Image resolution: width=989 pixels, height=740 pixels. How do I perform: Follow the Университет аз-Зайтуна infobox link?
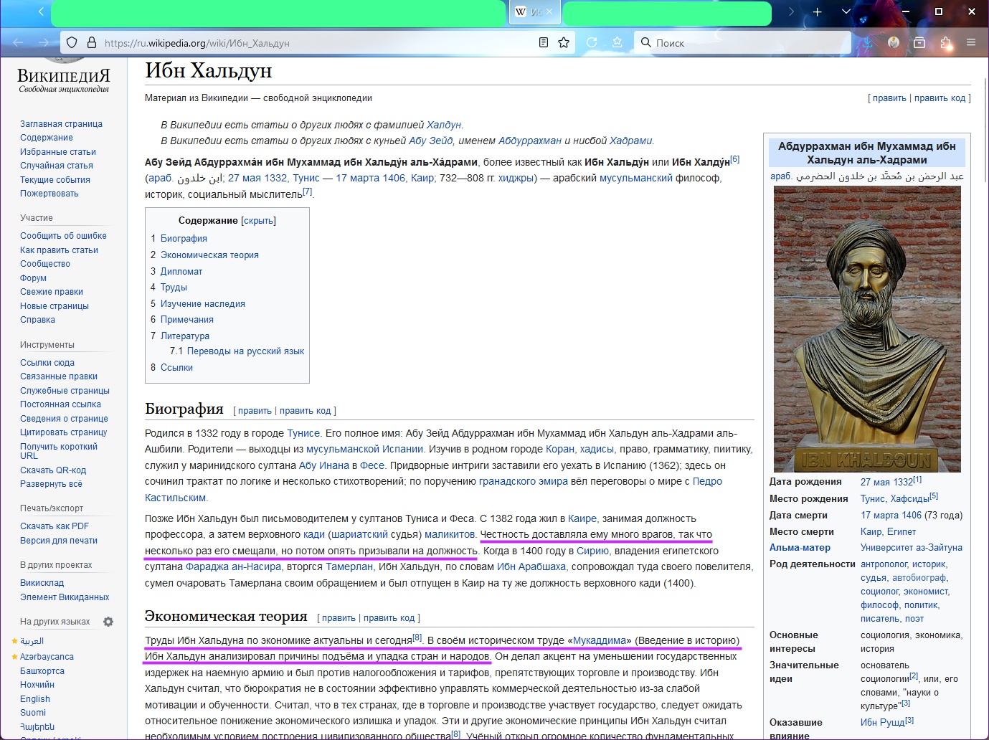point(912,548)
